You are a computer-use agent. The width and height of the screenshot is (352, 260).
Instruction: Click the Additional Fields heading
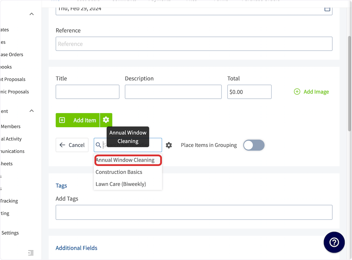pyautogui.click(x=77, y=248)
